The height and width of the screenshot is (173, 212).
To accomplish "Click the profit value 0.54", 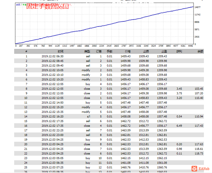I will [x=179, y=117].
